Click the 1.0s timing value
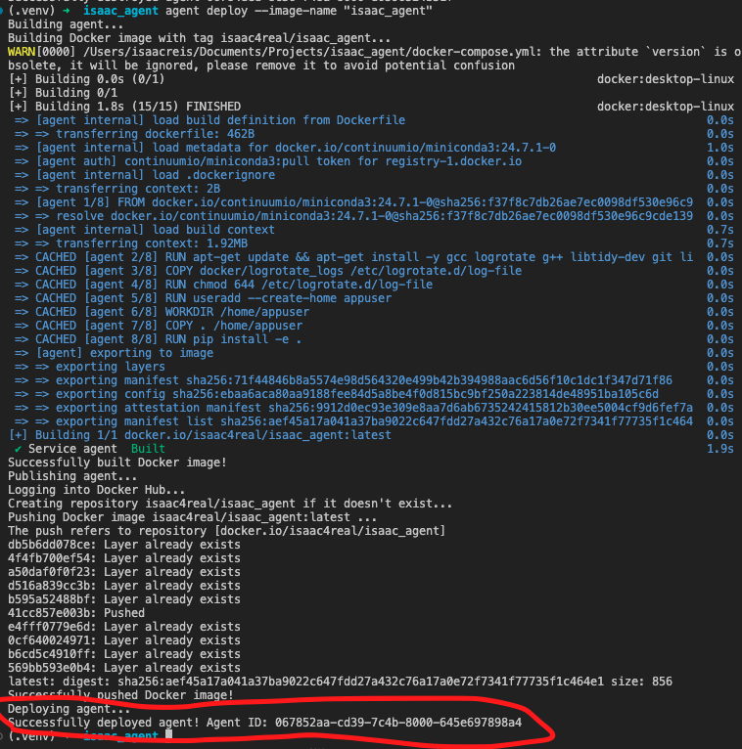The image size is (742, 749). (720, 148)
